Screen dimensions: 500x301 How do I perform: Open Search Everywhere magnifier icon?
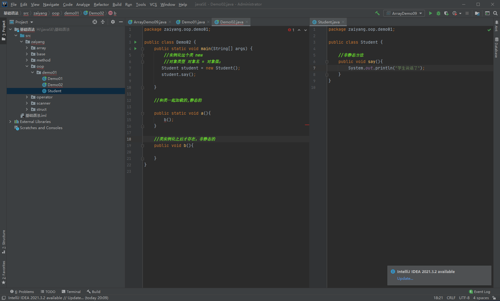click(495, 13)
